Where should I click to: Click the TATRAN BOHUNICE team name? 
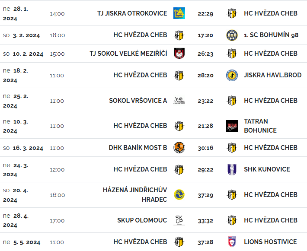click(x=260, y=126)
